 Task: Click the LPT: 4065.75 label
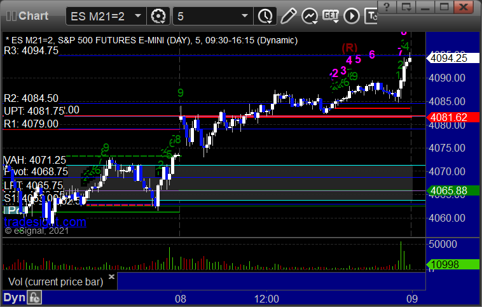(33, 186)
